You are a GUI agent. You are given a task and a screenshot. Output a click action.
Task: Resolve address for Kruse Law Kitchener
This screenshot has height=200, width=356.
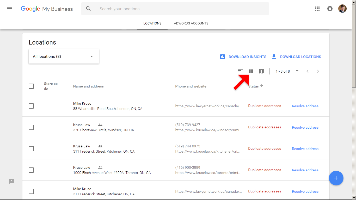(x=305, y=149)
